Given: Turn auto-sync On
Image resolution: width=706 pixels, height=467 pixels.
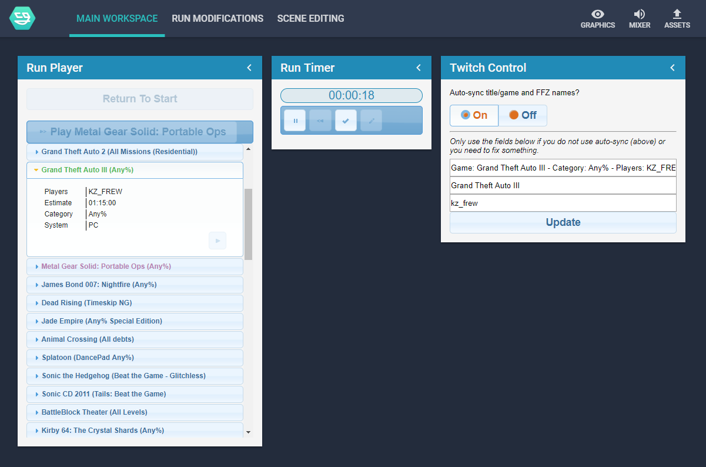Looking at the screenshot, I should click(474, 115).
